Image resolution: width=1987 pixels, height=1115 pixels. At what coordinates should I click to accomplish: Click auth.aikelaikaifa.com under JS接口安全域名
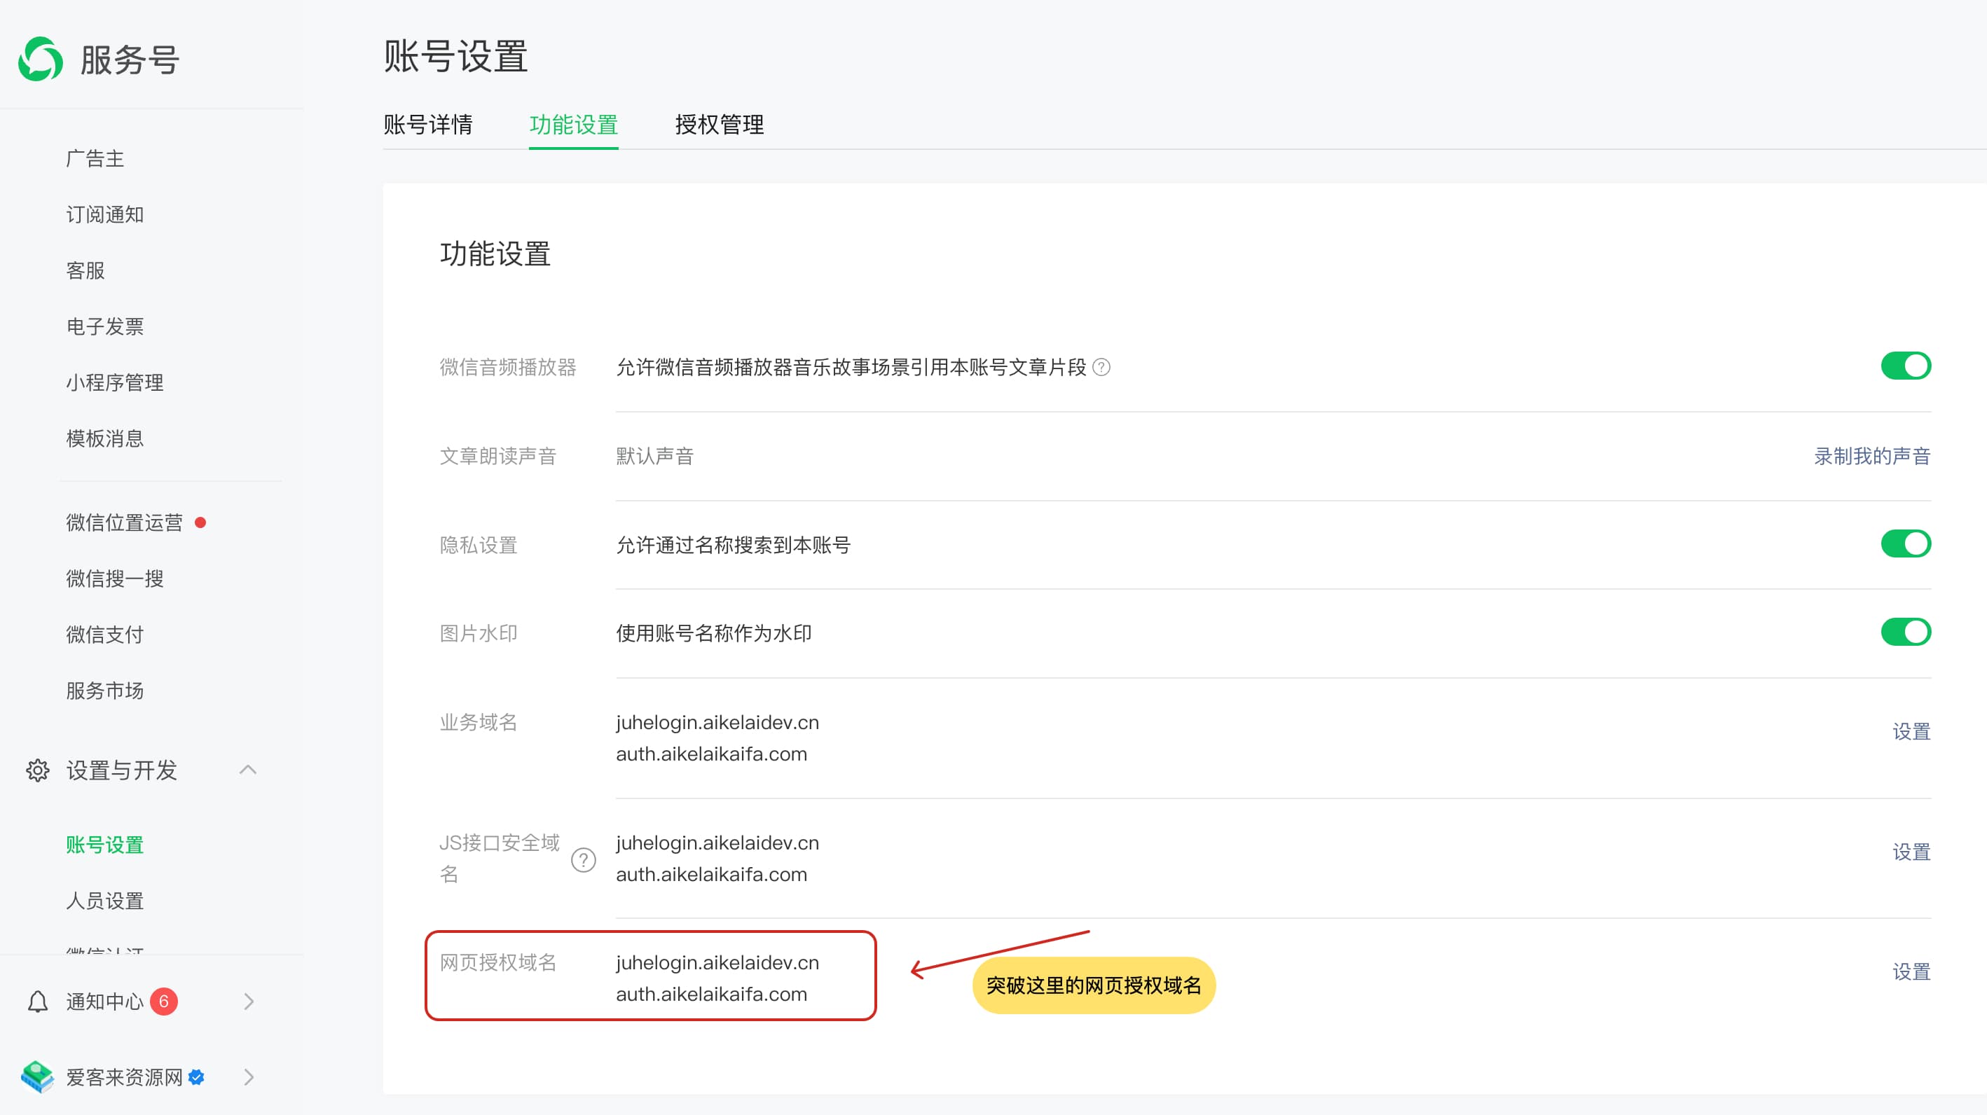[711, 873]
